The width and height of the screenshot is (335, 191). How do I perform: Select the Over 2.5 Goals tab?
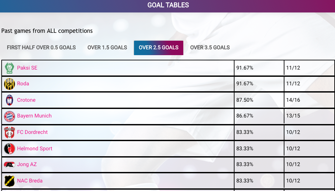(x=159, y=48)
